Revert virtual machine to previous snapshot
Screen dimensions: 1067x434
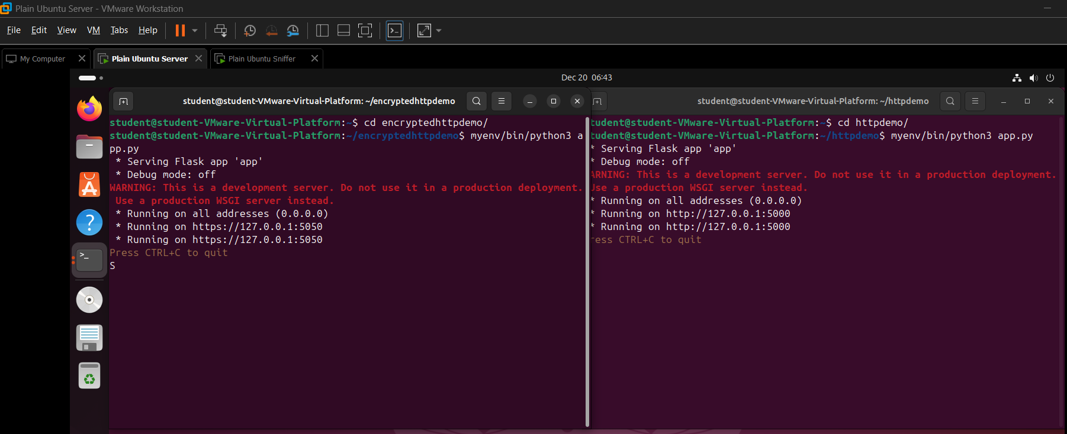(x=271, y=31)
